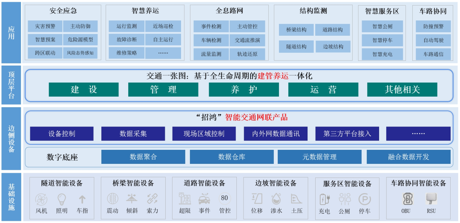Open the 事件 car incident icon
This screenshot has width=460, height=223.
(204, 199)
